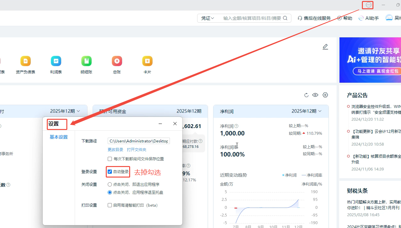Click the 下载路径 input field
The image size is (401, 228).
click(138, 141)
